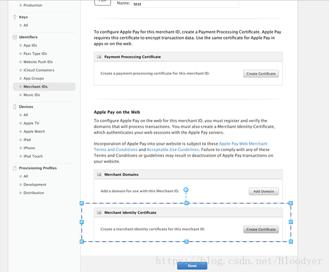Create Certificate for Merchant Identity Certificate

[261, 230]
